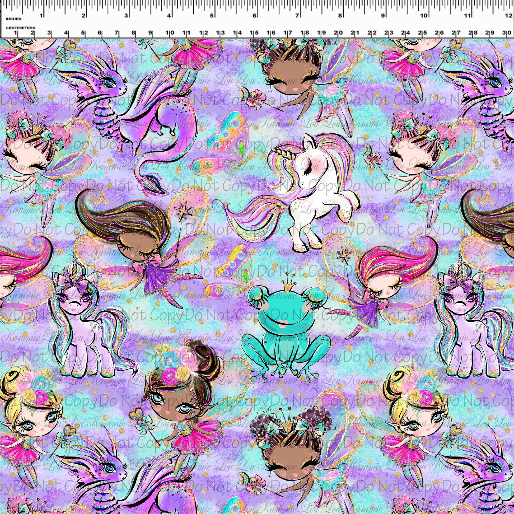This screenshot has height=514, width=514.
Task: Click the 3 inch number on ruler
Action: pos(126,15)
